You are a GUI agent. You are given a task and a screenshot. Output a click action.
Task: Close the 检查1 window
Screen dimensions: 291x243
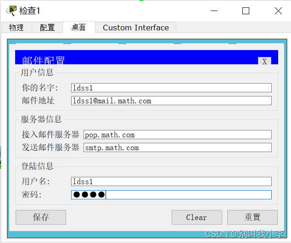click(278, 11)
